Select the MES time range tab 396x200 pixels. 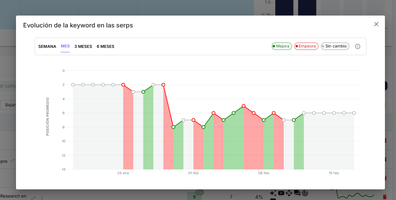[x=65, y=46]
